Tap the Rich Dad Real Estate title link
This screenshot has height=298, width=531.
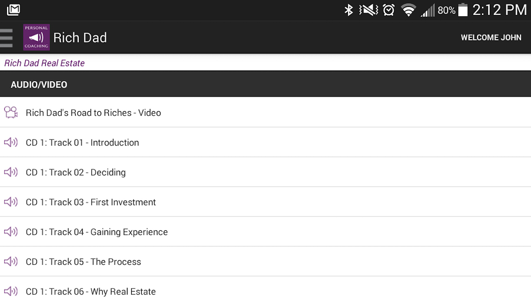[44, 63]
